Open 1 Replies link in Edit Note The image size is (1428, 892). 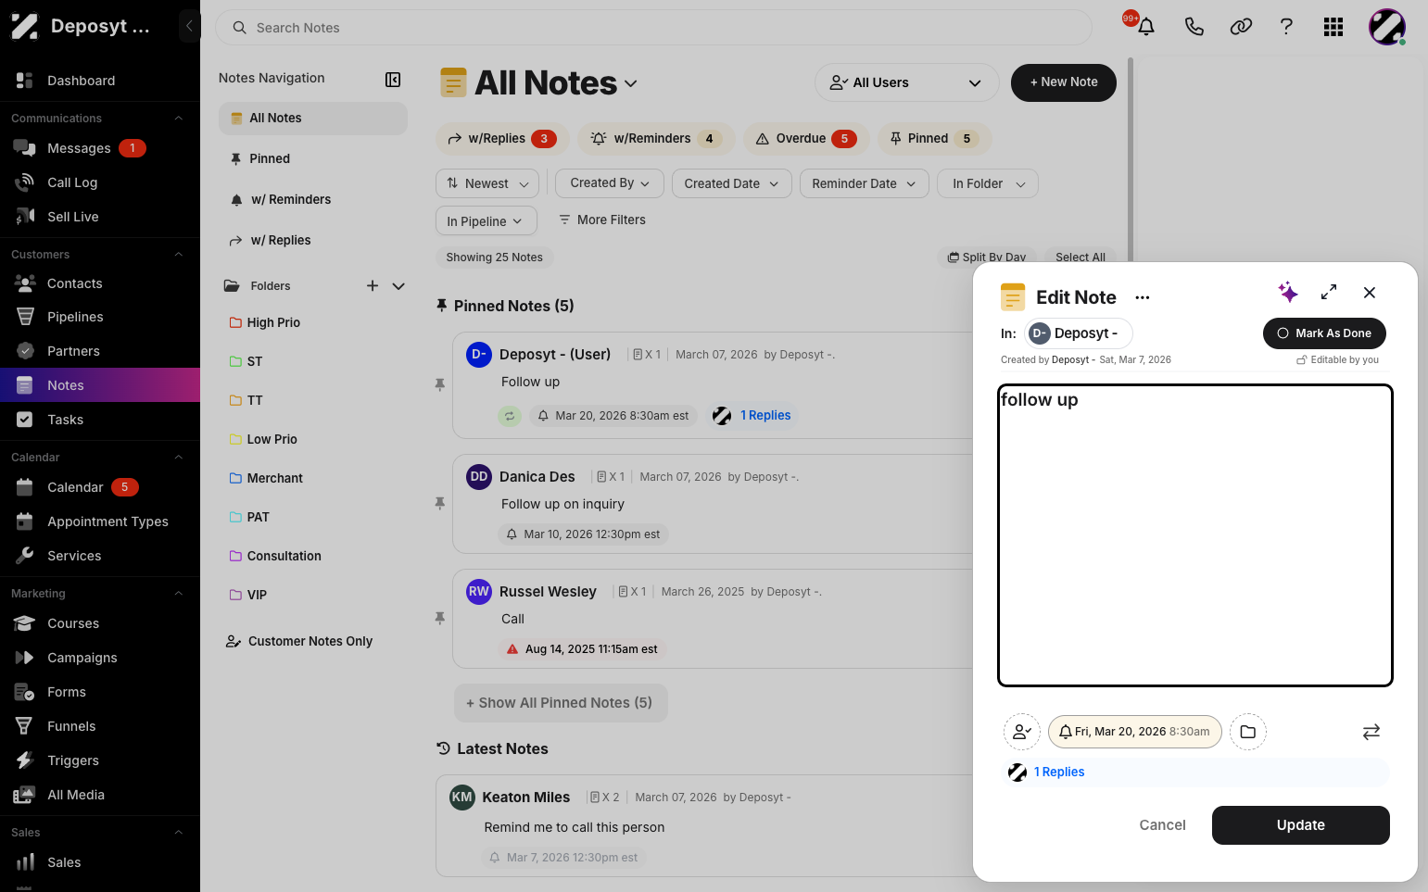pyautogui.click(x=1059, y=773)
